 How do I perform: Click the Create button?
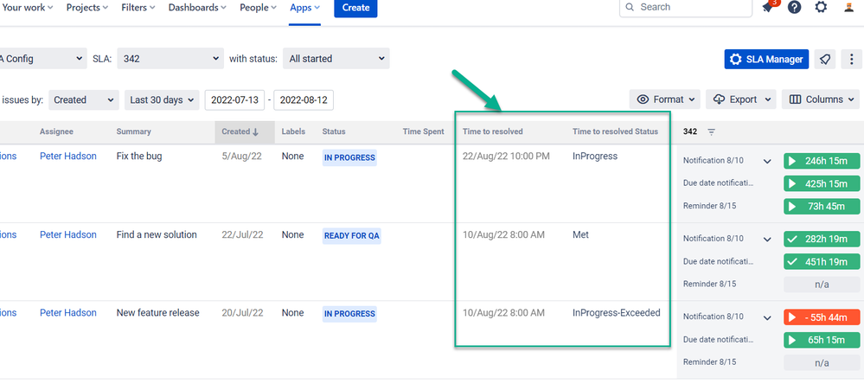[355, 8]
